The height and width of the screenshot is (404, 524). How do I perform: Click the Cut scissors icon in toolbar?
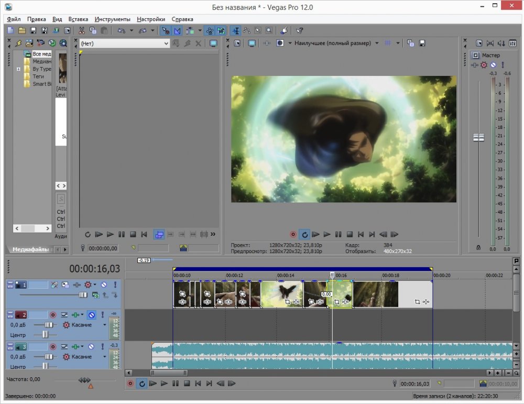(x=82, y=30)
